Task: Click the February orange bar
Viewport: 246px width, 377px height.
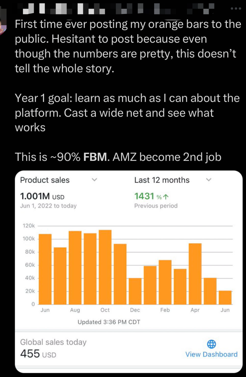Action: coord(165,282)
